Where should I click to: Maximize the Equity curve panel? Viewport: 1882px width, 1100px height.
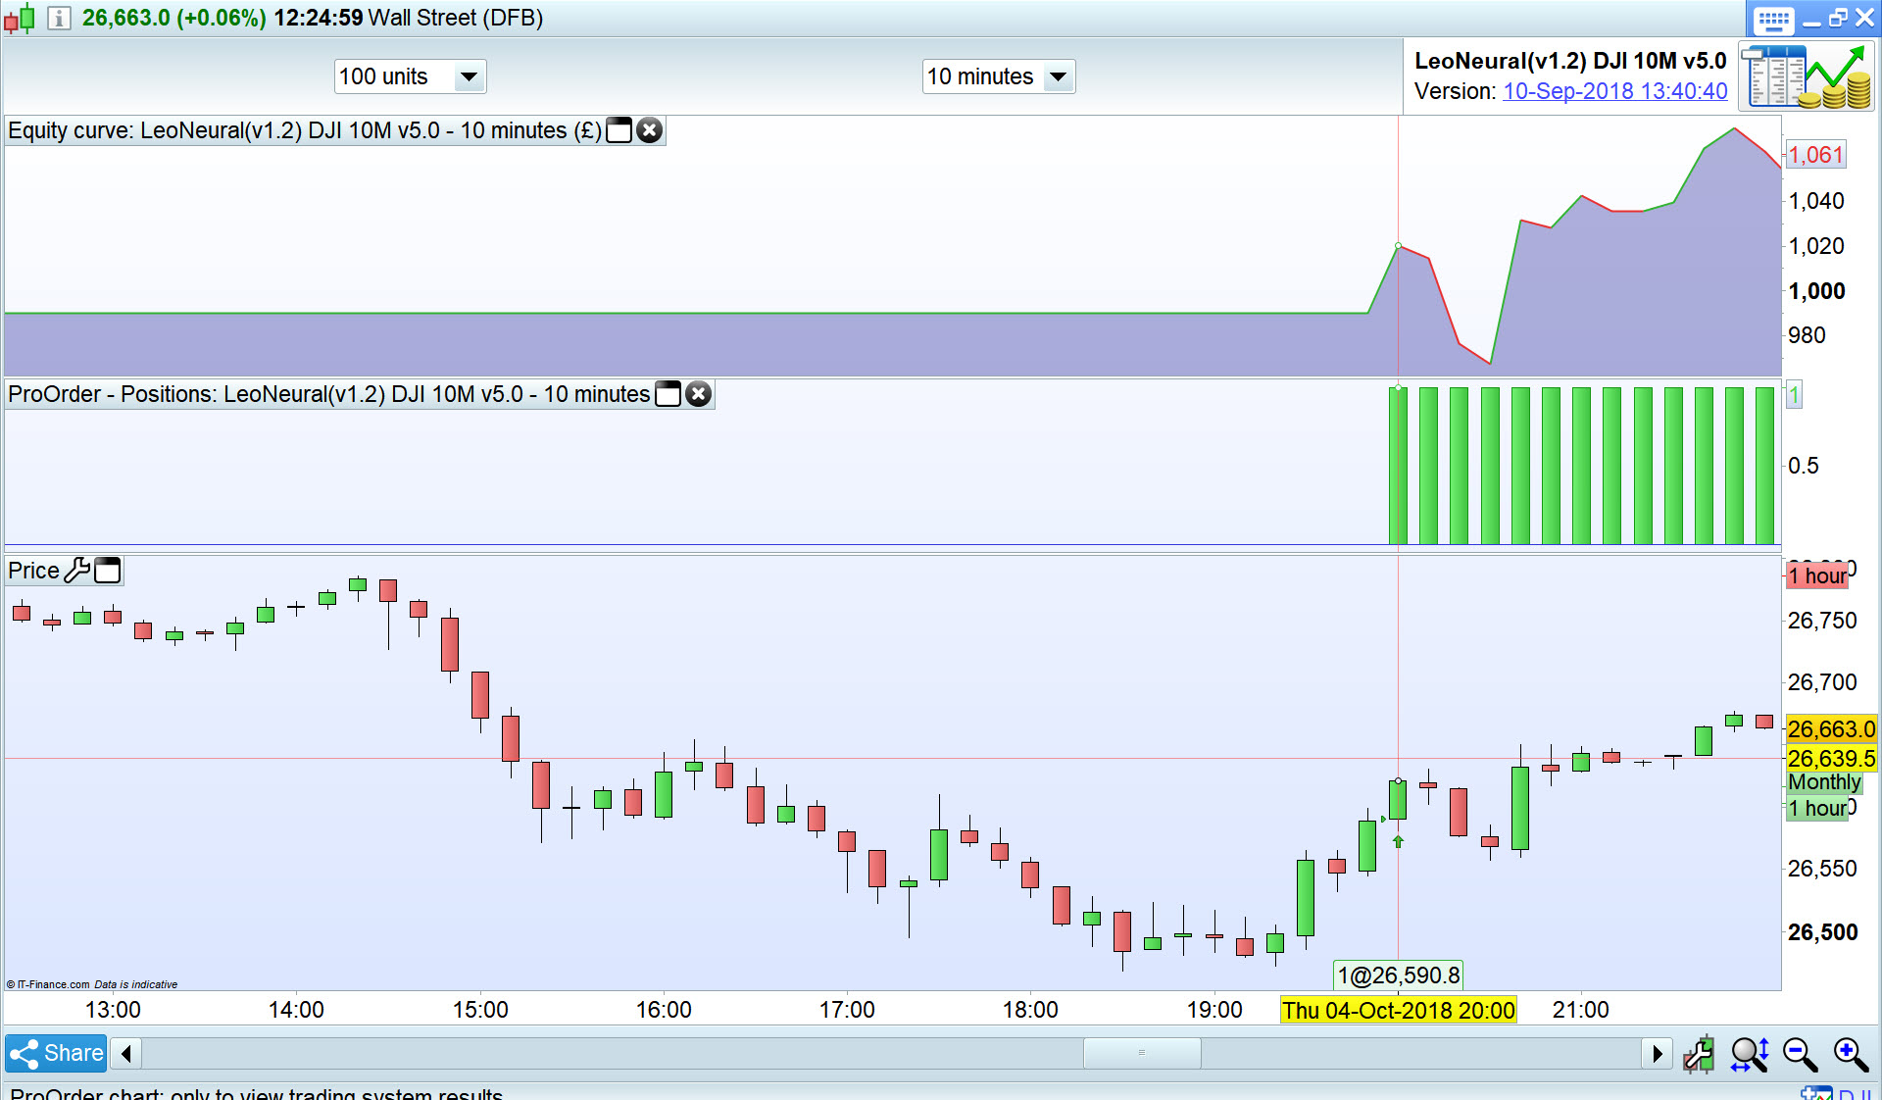pos(619,130)
